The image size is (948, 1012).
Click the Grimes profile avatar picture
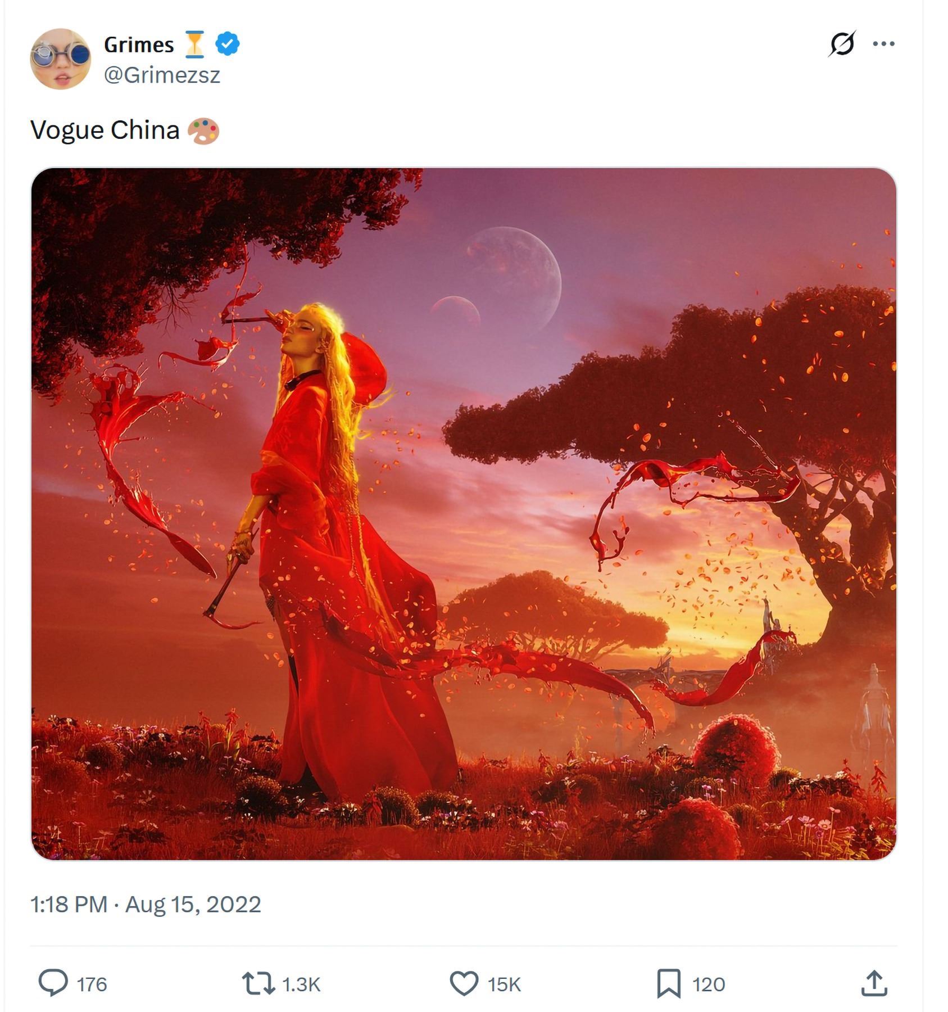click(60, 59)
